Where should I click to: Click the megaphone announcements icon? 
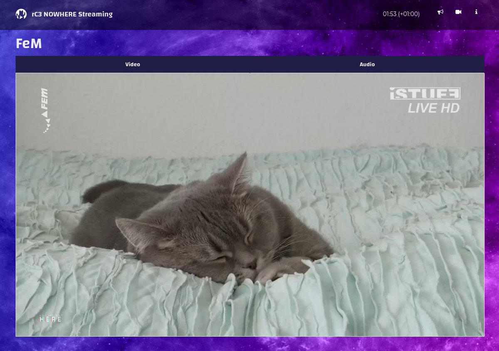440,12
